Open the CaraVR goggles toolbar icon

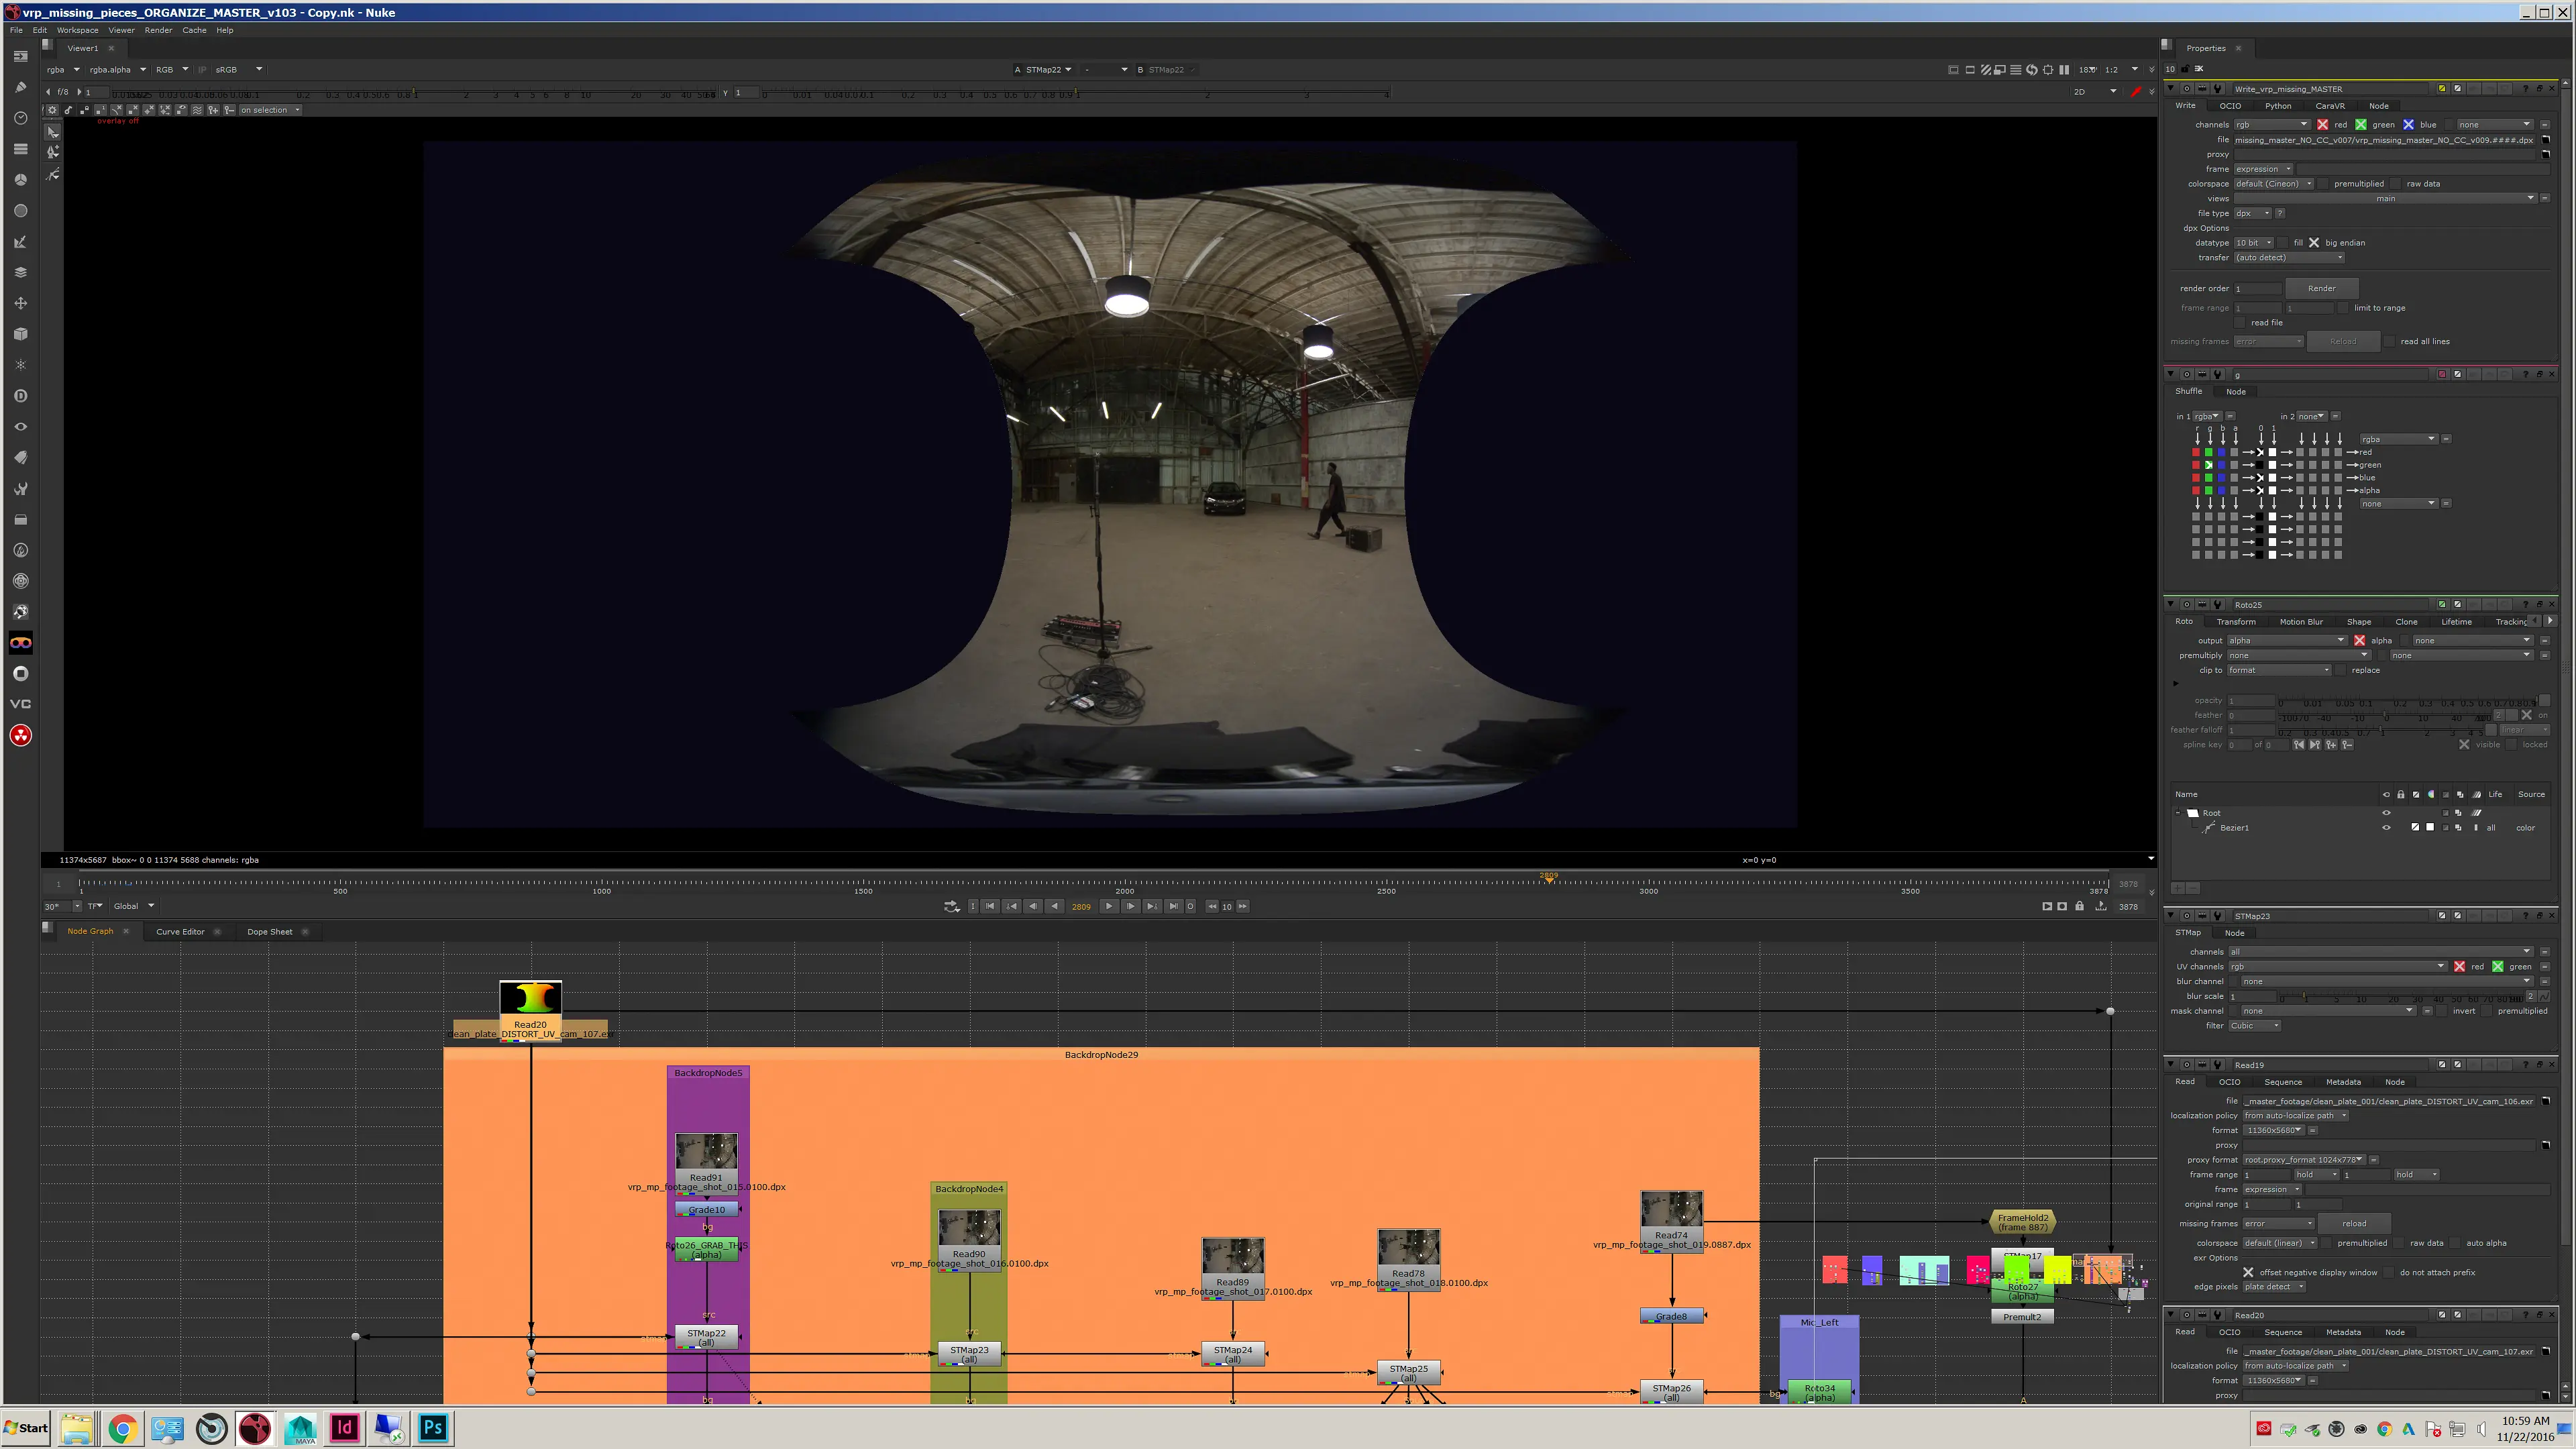[x=20, y=643]
